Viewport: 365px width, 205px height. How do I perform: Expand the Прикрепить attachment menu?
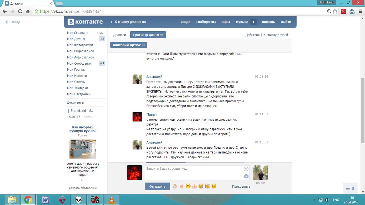tap(241, 186)
